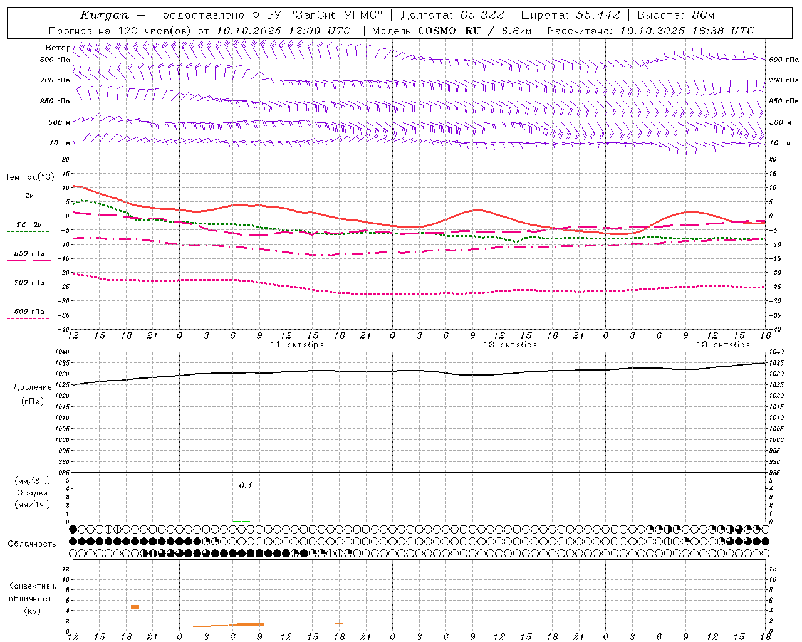Click the orange convective cloud bar at 5 km
This screenshot has height=642, width=802.
coord(135,607)
